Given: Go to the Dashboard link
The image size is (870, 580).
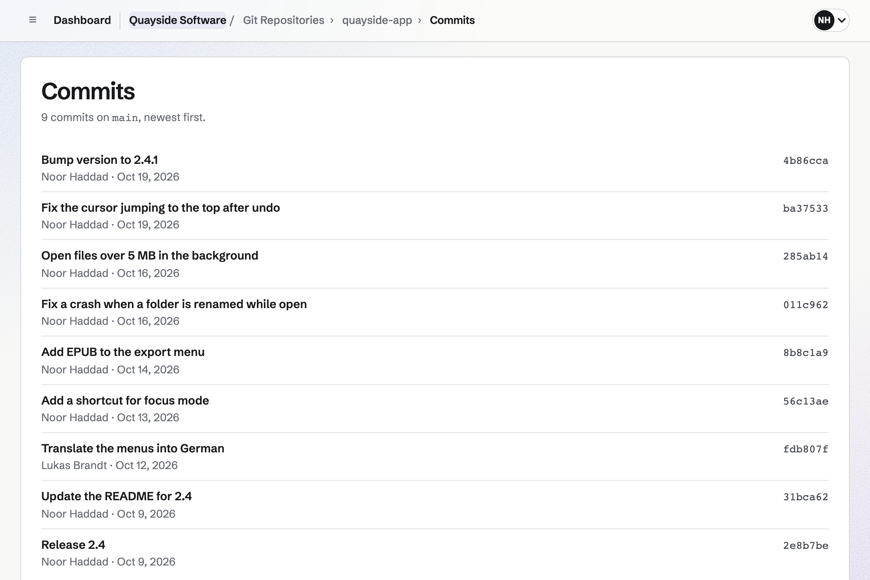Looking at the screenshot, I should click(x=82, y=20).
